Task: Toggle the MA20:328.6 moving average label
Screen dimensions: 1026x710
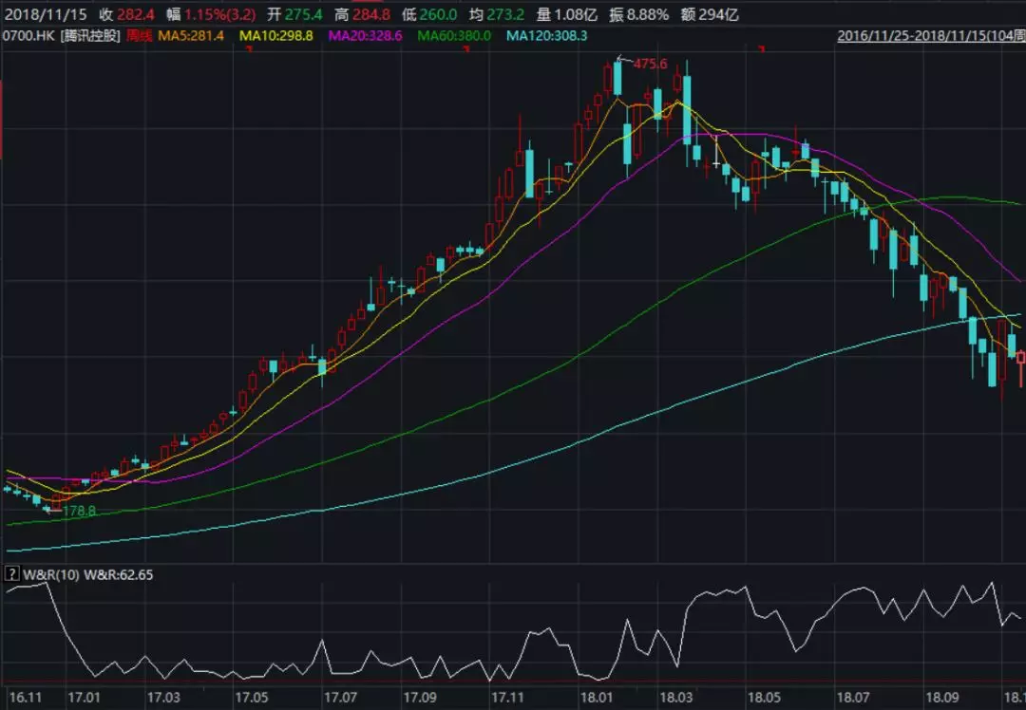Action: [366, 35]
